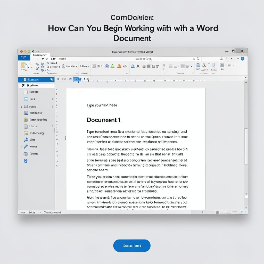Click the 'Corfoodeling' folder icon in the sidebar
The image size is (264, 264).
click(26, 133)
